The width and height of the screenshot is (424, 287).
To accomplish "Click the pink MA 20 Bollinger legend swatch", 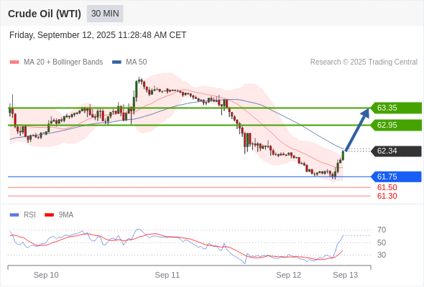I will pyautogui.click(x=14, y=62).
